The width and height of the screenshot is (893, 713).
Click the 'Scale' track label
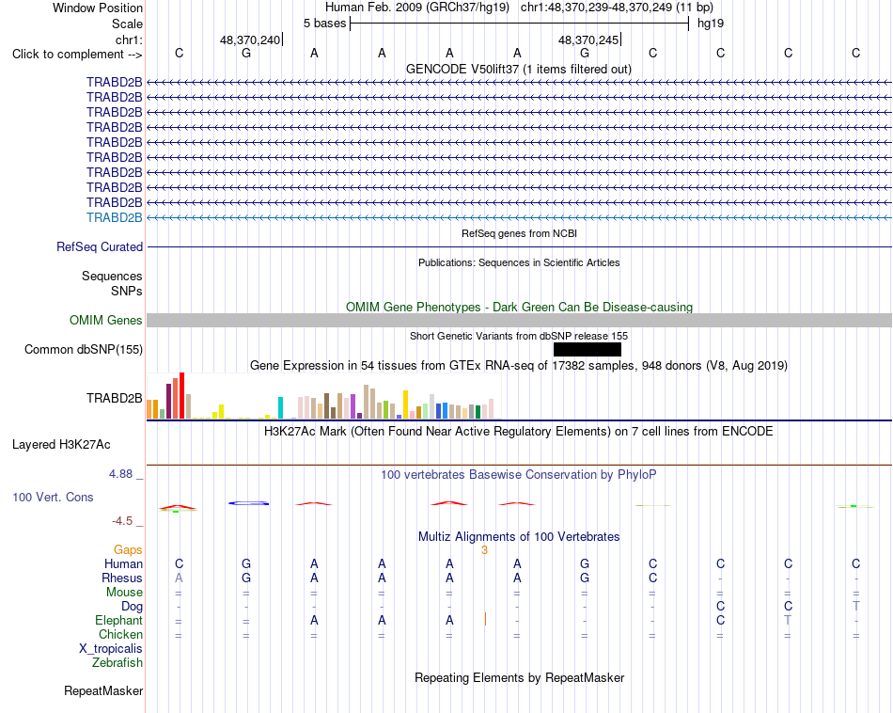[127, 24]
